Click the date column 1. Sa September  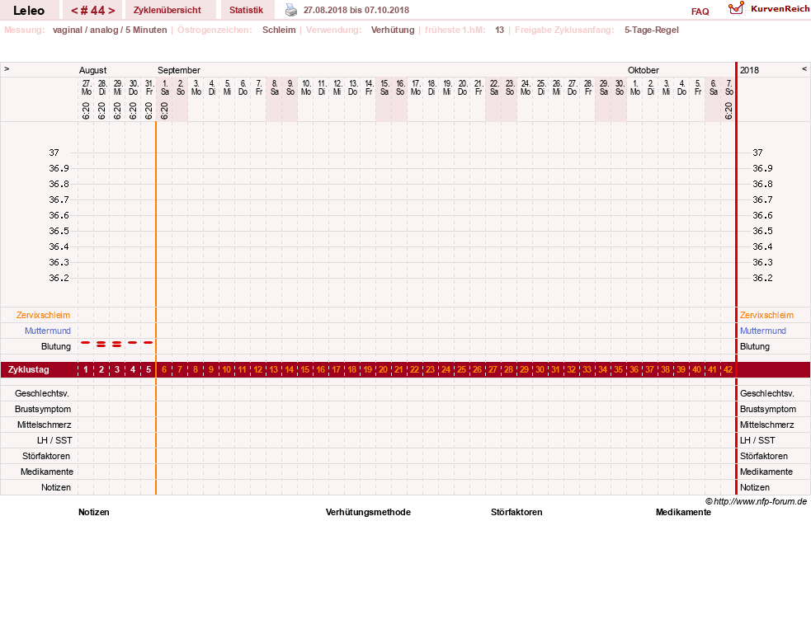(164, 87)
